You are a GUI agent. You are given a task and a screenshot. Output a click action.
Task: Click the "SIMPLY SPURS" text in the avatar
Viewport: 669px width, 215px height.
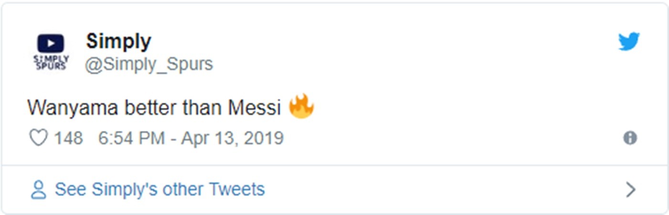[x=51, y=63]
